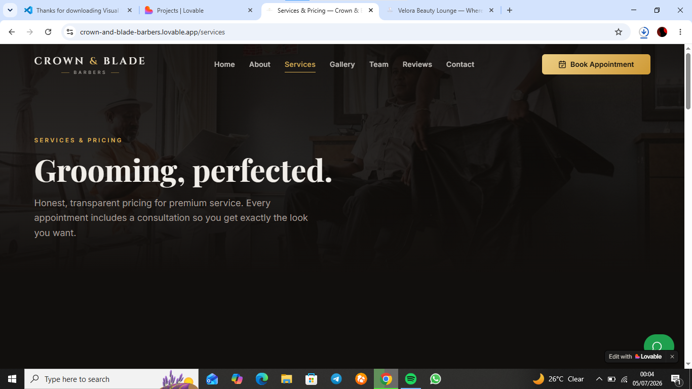Screen dimensions: 692x389
Task: Click the Book Appointment button
Action: point(596,64)
